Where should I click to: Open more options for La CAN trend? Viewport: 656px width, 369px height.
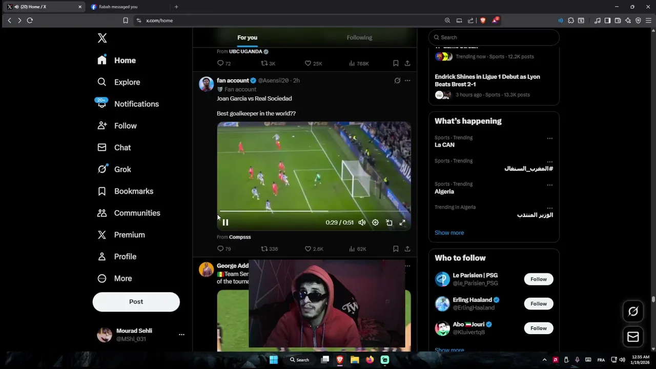click(x=549, y=138)
